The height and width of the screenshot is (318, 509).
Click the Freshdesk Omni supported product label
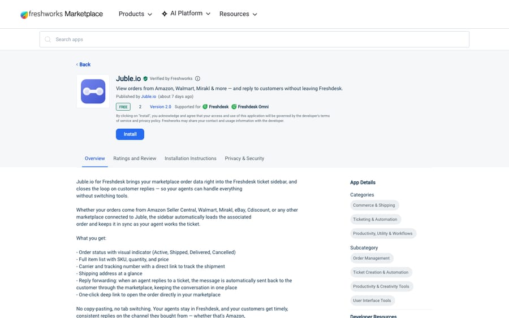tap(253, 107)
